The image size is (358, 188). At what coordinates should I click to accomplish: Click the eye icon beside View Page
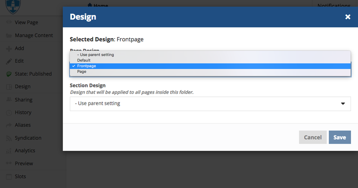coord(9,22)
